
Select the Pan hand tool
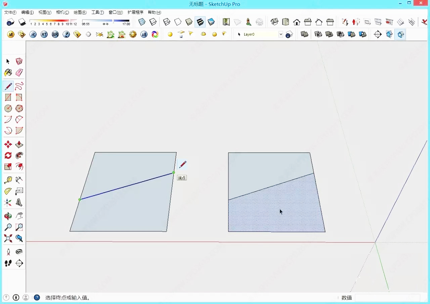(19, 216)
